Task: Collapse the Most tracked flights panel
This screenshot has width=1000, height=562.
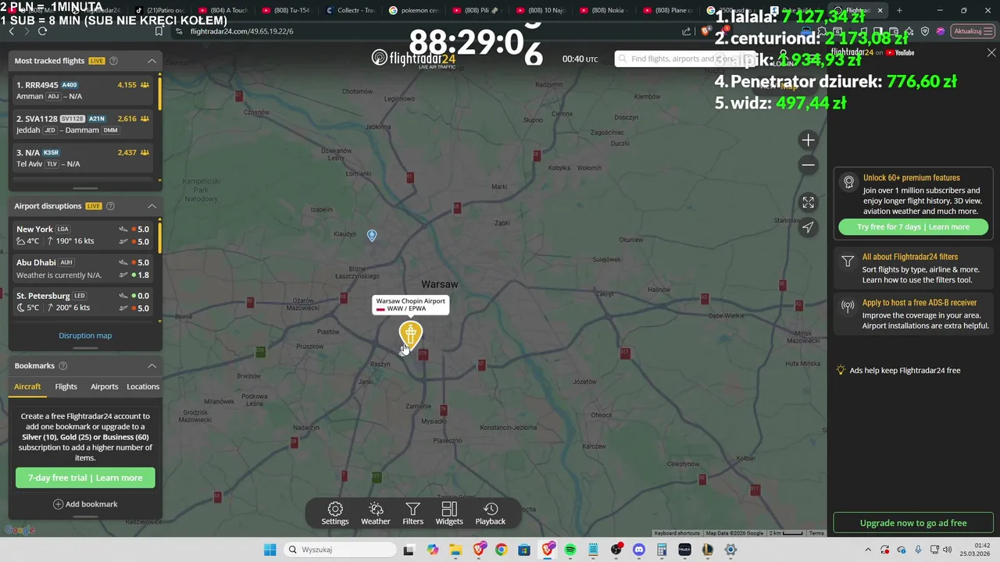Action: 152,61
